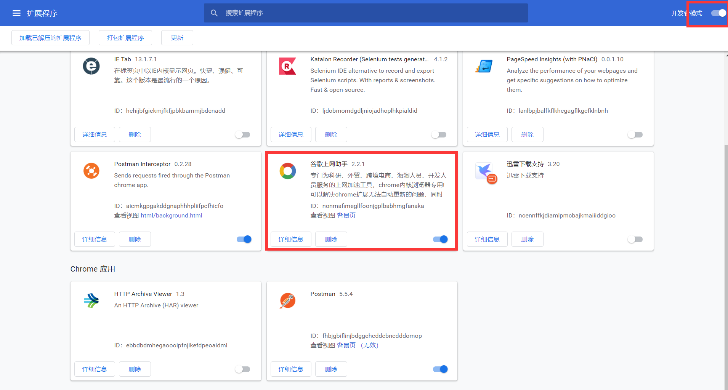This screenshot has width=728, height=390.
Task: Click 删除 for 迅雷下载支持
Action: tap(528, 239)
